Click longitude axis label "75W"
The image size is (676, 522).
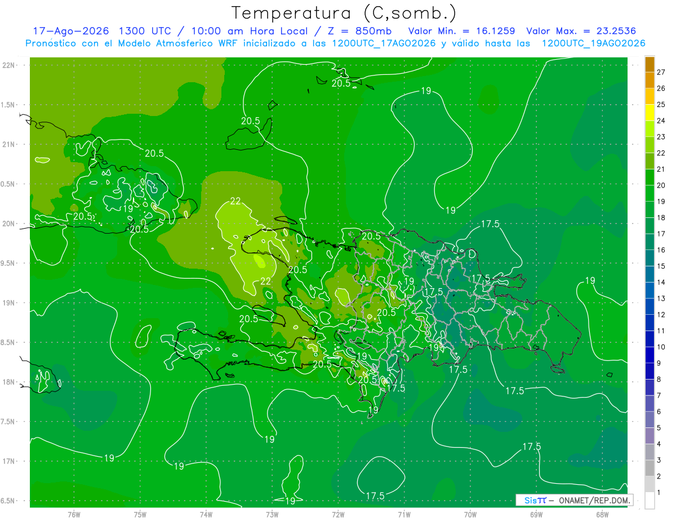coord(140,514)
